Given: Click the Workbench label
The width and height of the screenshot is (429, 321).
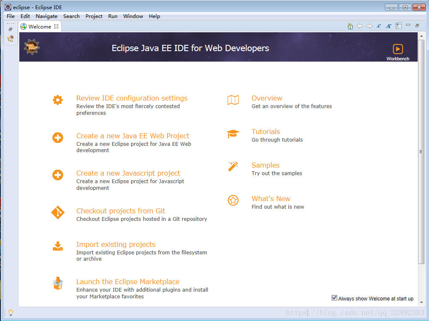Looking at the screenshot, I should (398, 59).
